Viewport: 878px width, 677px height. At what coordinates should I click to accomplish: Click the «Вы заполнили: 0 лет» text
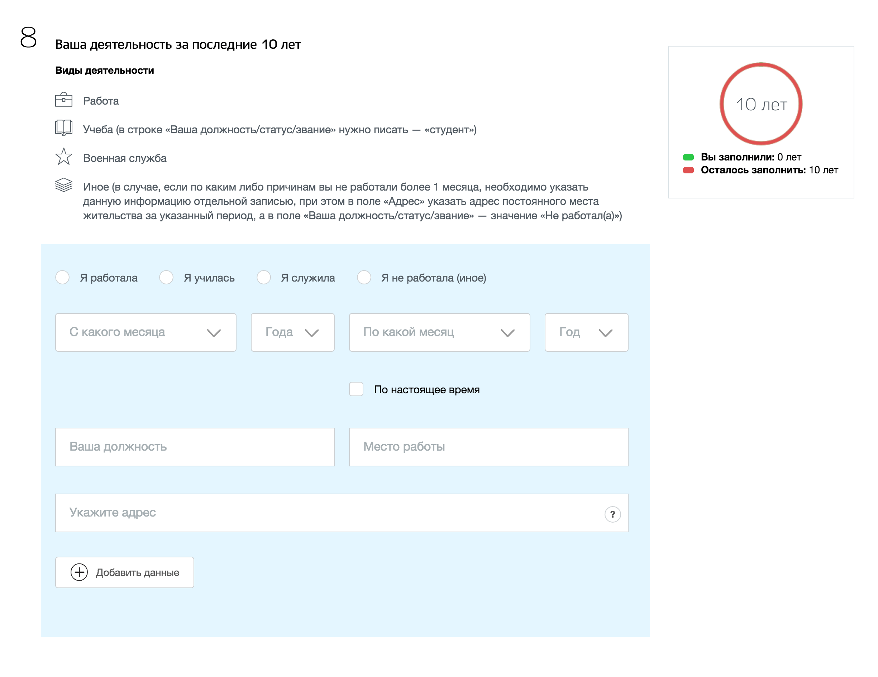coord(751,157)
